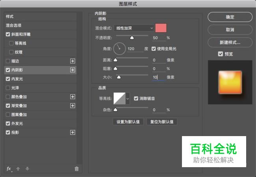Click the 阻塞 choke slider handle

tap(115, 68)
